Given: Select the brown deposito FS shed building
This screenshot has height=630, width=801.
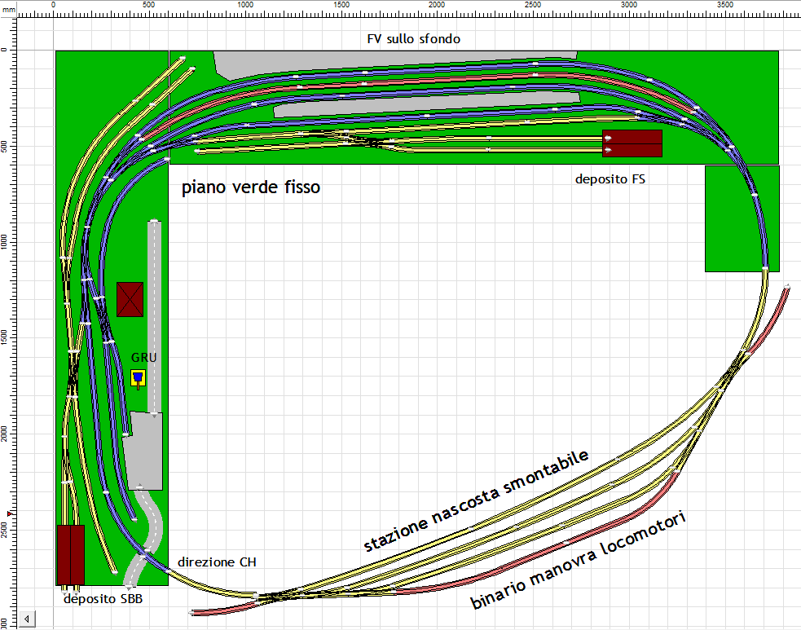Looking at the screenshot, I should point(632,143).
